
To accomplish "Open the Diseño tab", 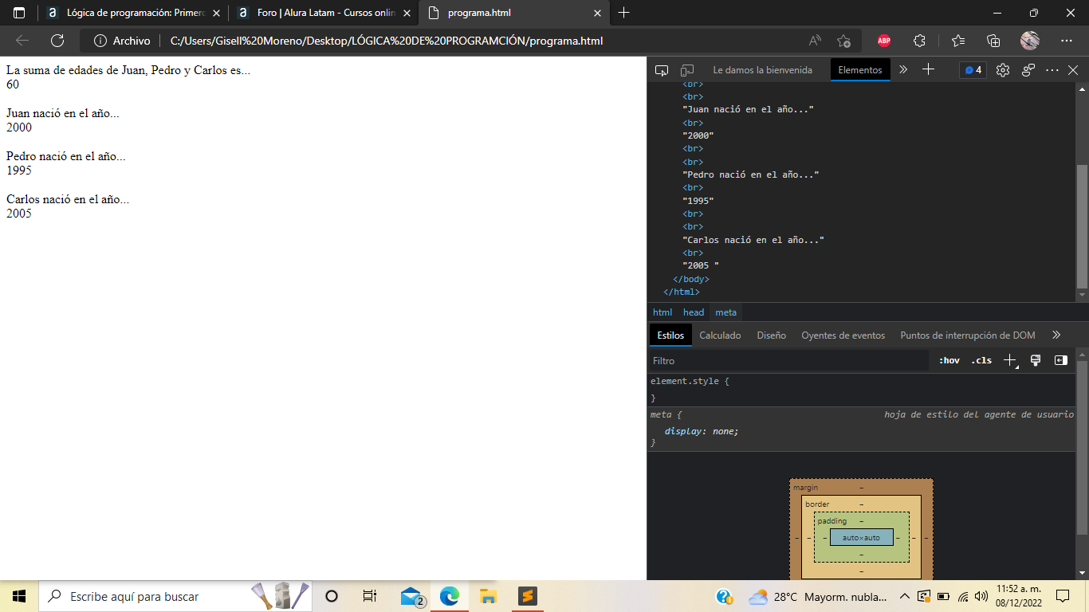I will (771, 335).
